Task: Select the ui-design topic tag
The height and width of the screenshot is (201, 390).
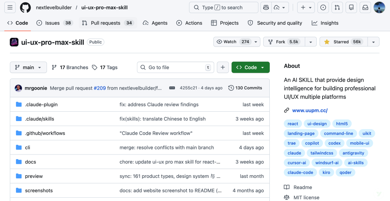Action: 317,124
